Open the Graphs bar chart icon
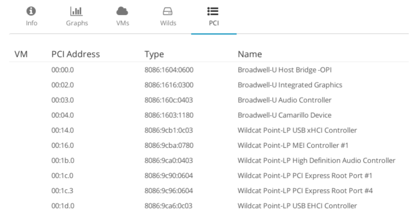Image resolution: width=414 pixels, height=218 pixels. (76, 11)
